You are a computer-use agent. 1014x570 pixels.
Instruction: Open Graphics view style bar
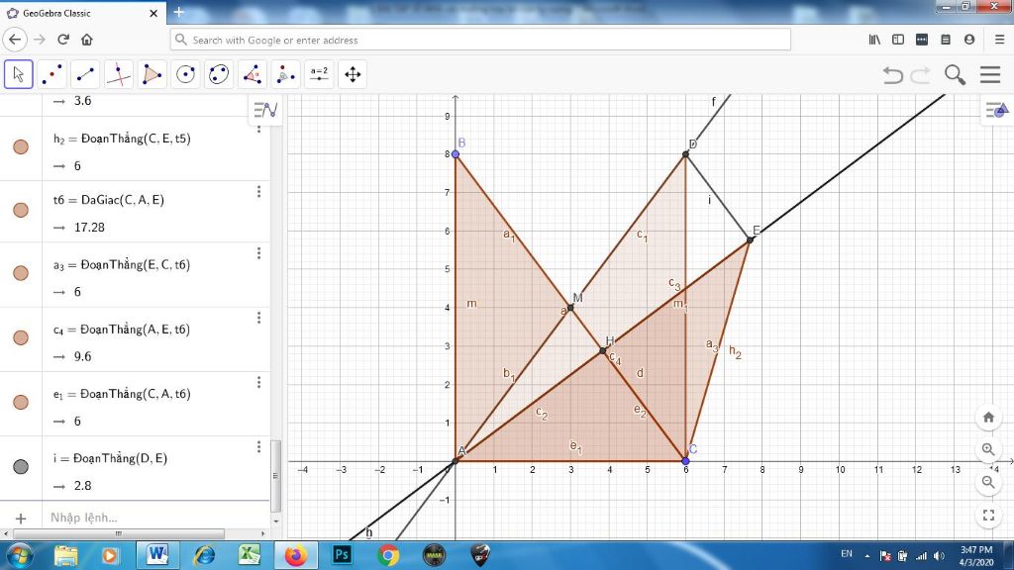[996, 110]
